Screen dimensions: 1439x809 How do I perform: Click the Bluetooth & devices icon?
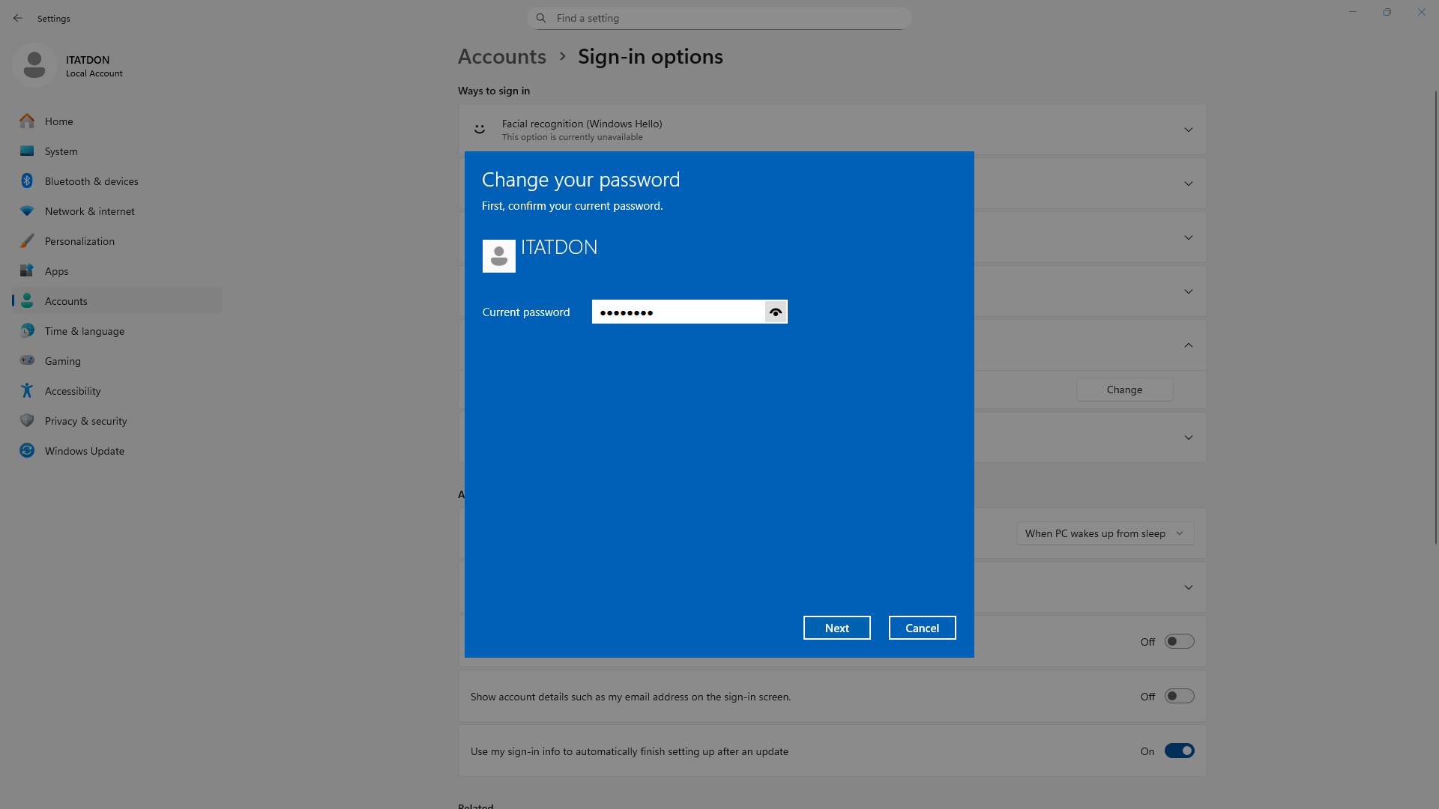pyautogui.click(x=27, y=181)
